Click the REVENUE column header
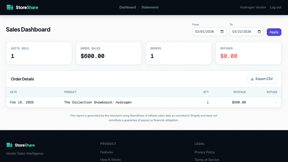288x162 pixels. click(x=239, y=92)
